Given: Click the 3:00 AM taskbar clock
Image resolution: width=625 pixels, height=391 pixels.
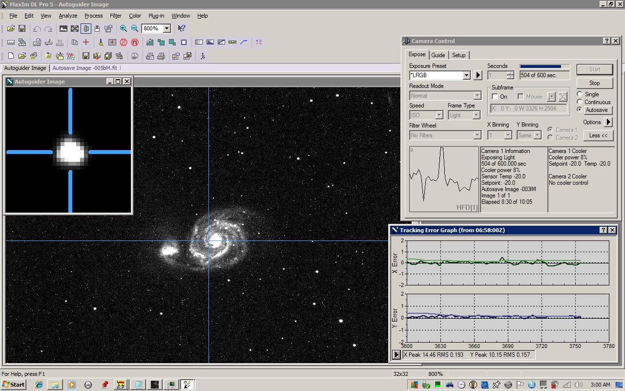Looking at the screenshot, I should point(600,385).
